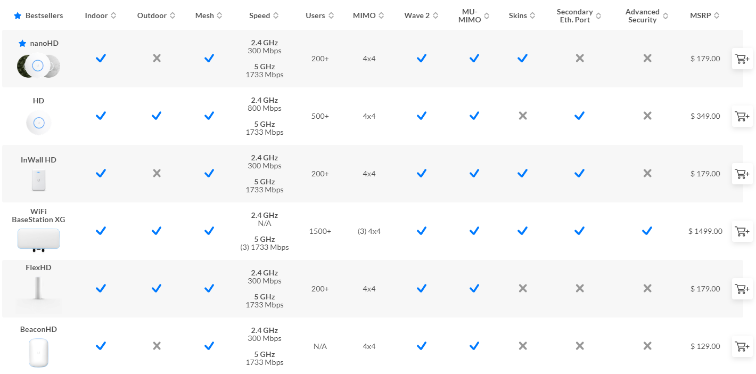Sort by Users column header
Image resolution: width=756 pixels, height=374 pixels.
click(315, 16)
